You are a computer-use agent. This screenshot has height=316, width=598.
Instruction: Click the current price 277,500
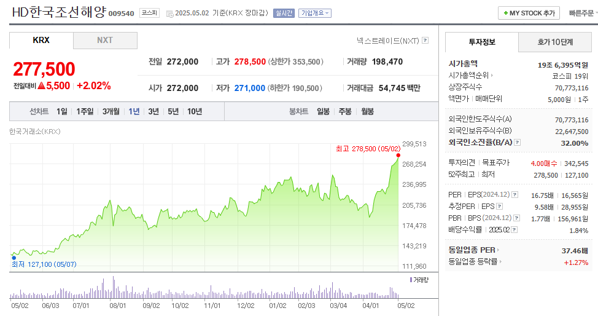click(44, 69)
